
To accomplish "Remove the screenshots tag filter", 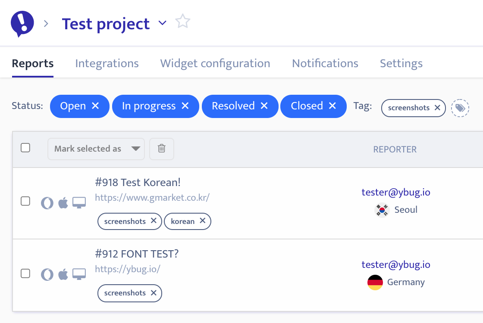I will click(x=437, y=108).
